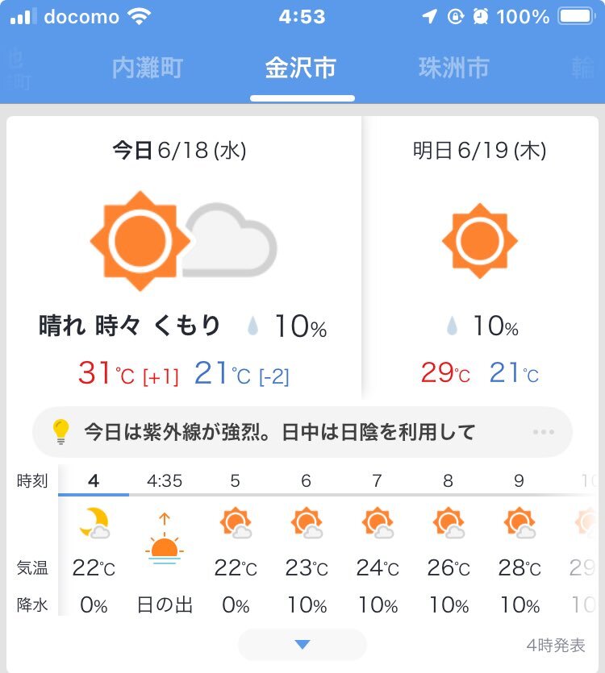
Task: Tap the 5 o'clock weather icon
Action: click(236, 522)
